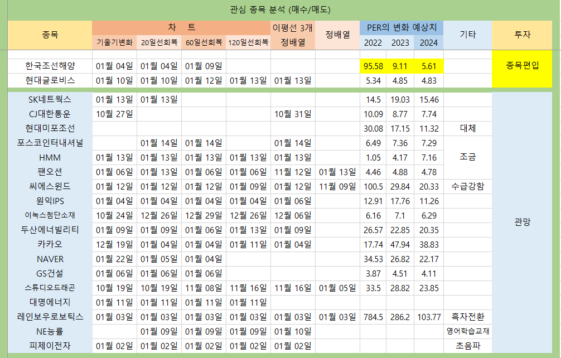
Task: Click the 종목 column header
Action: [50, 35]
